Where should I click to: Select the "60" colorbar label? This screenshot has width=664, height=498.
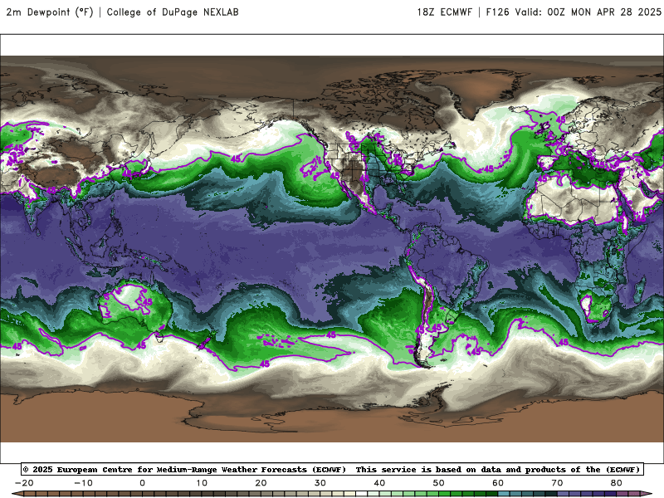point(498,483)
